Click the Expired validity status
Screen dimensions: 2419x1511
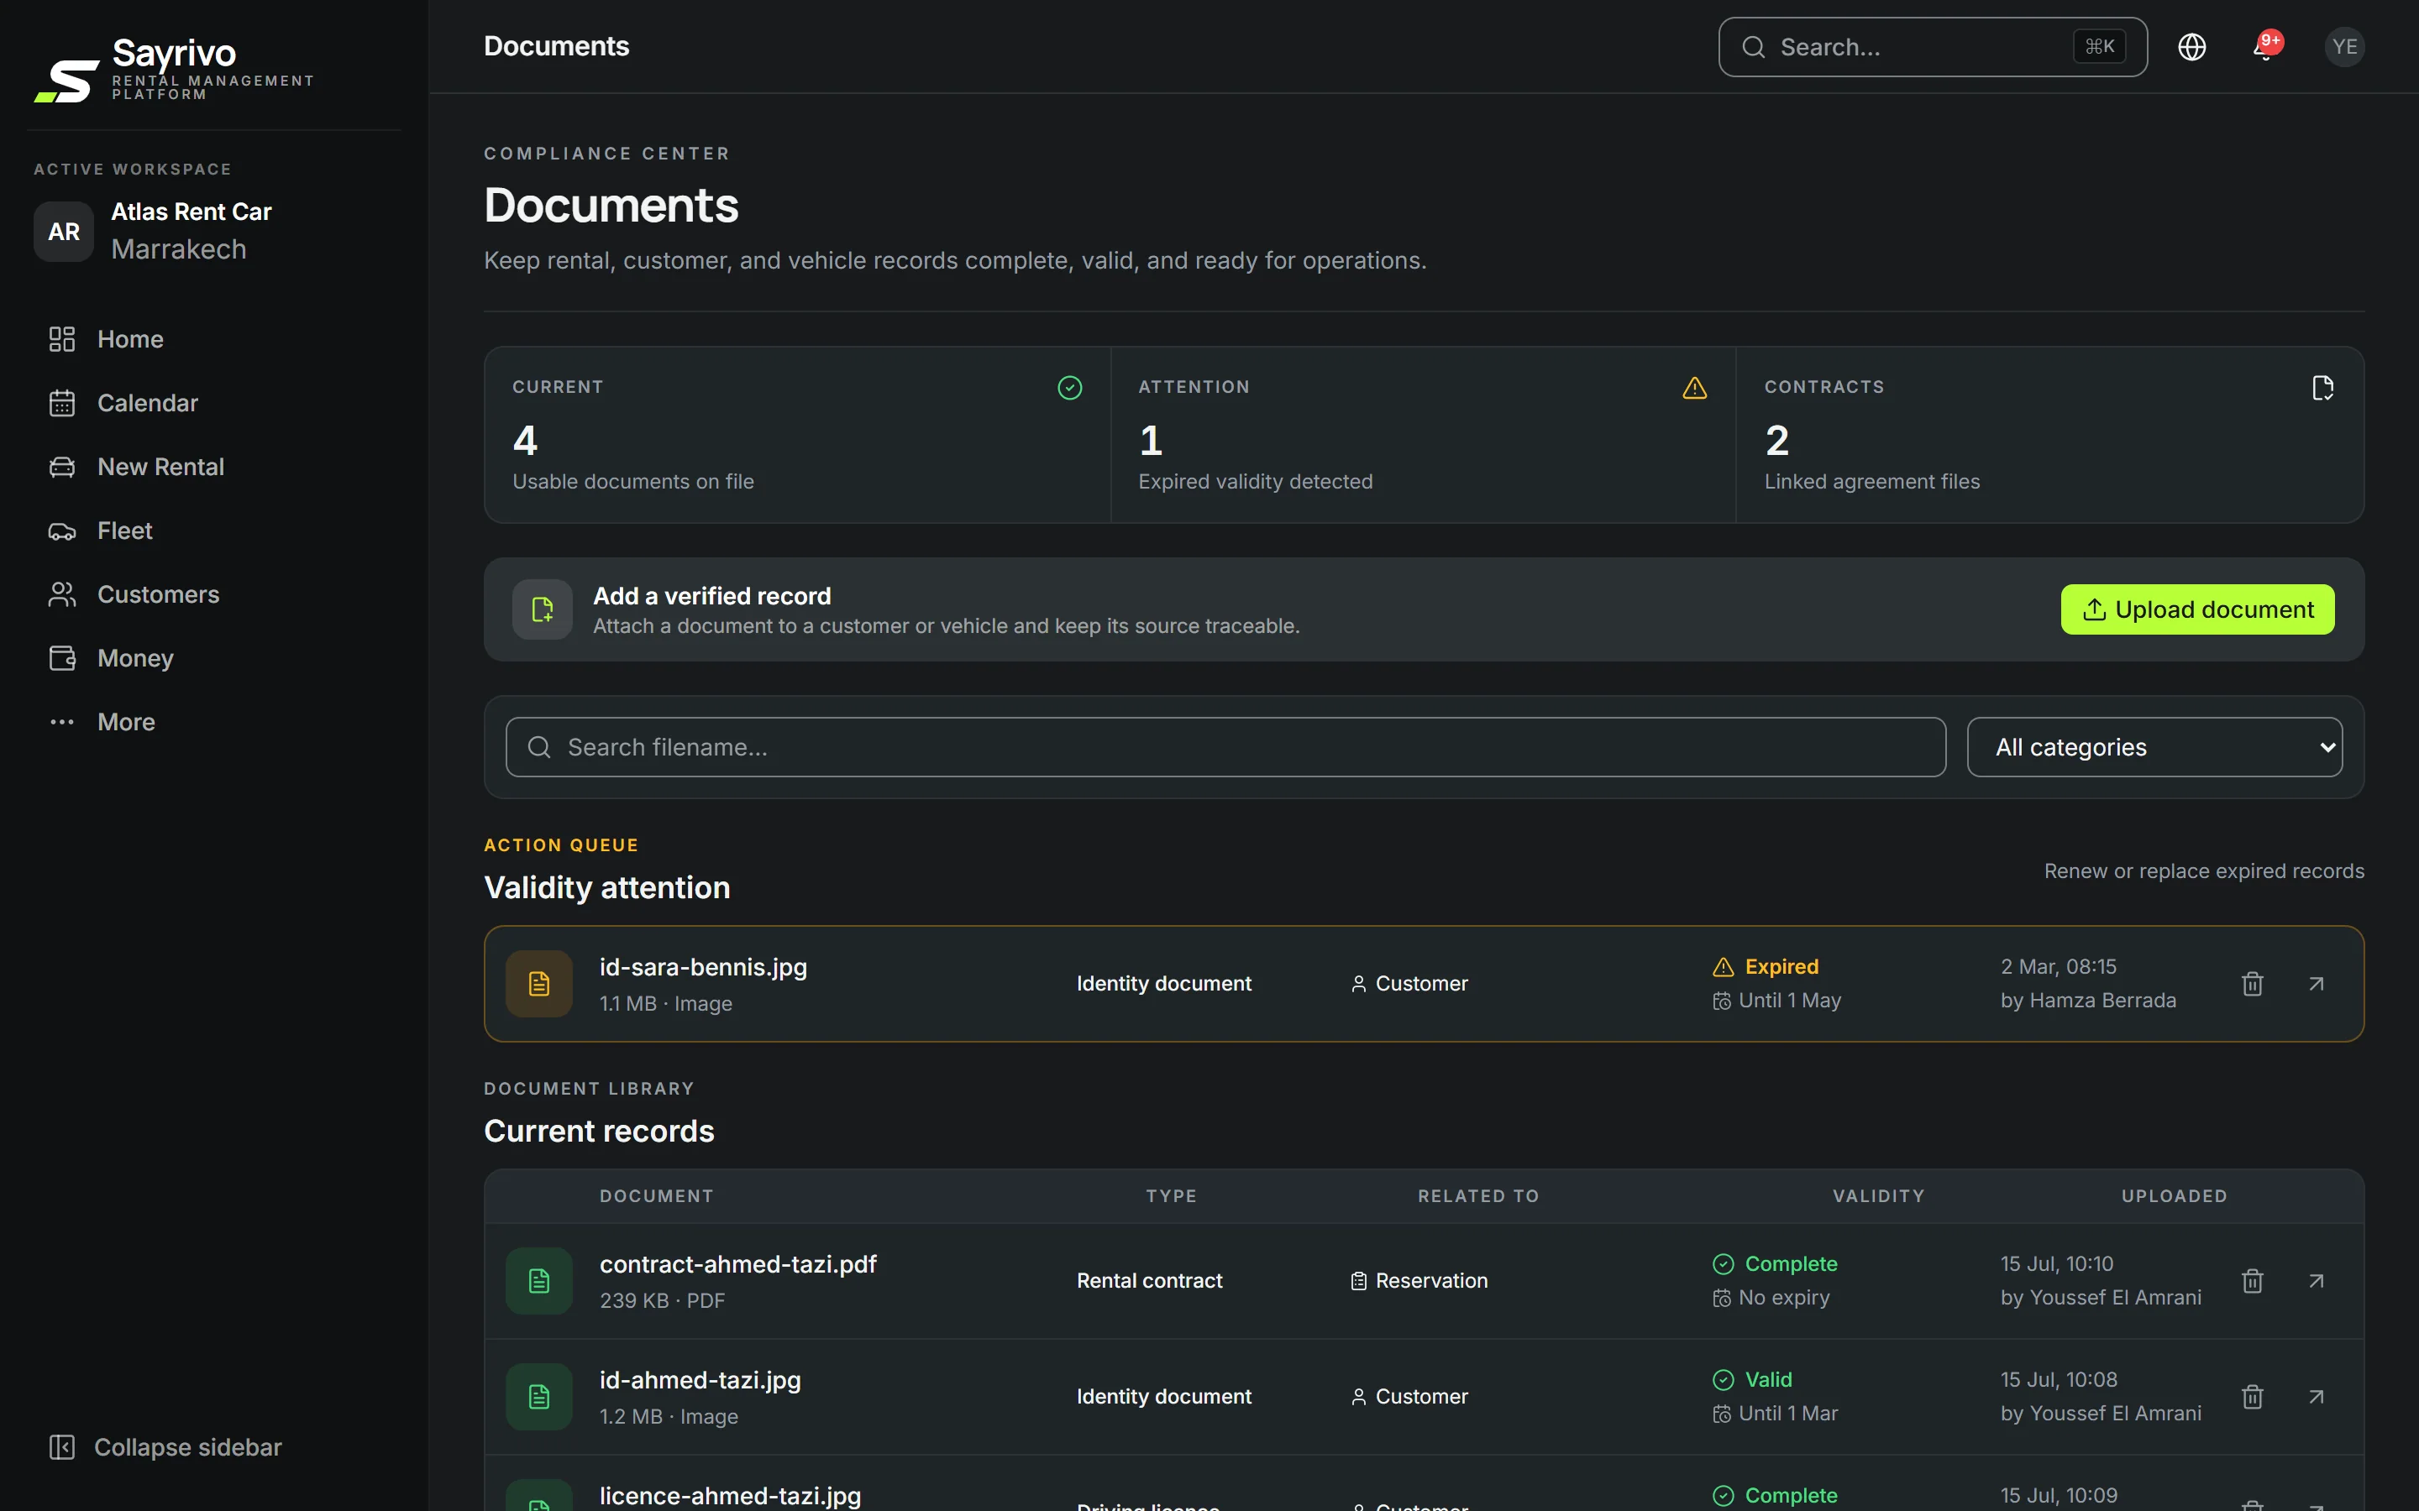(1766, 966)
